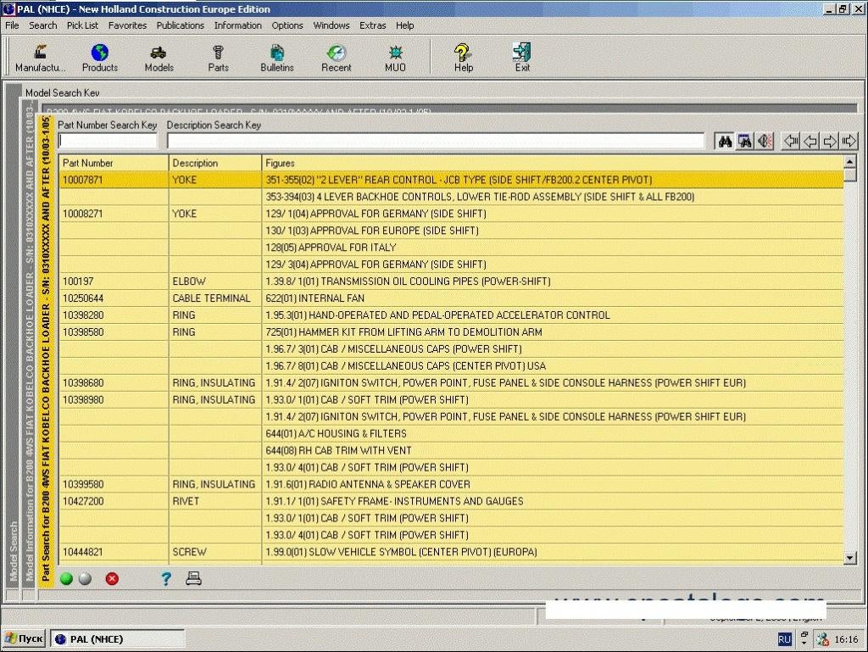
Task: Select part number 10444821
Action: point(82,552)
